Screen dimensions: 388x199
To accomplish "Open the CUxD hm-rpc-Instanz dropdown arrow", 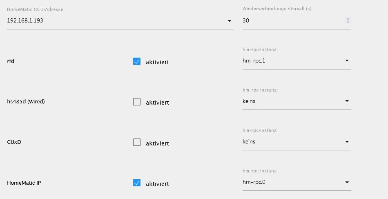I will [347, 142].
